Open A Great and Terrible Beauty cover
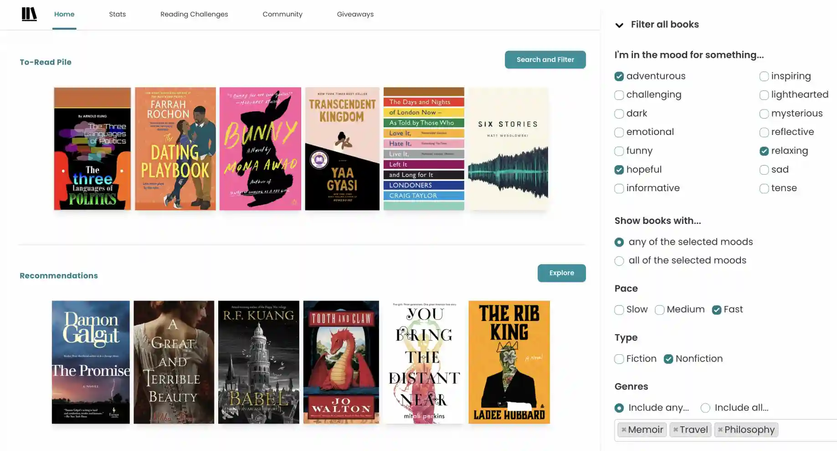 point(174,362)
